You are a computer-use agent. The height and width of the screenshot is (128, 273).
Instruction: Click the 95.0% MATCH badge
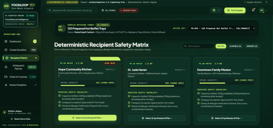205,64
